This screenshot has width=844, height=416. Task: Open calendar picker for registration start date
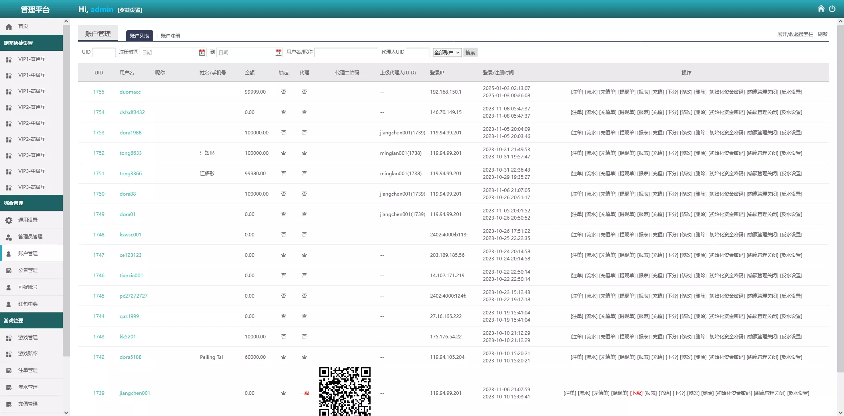tap(202, 52)
